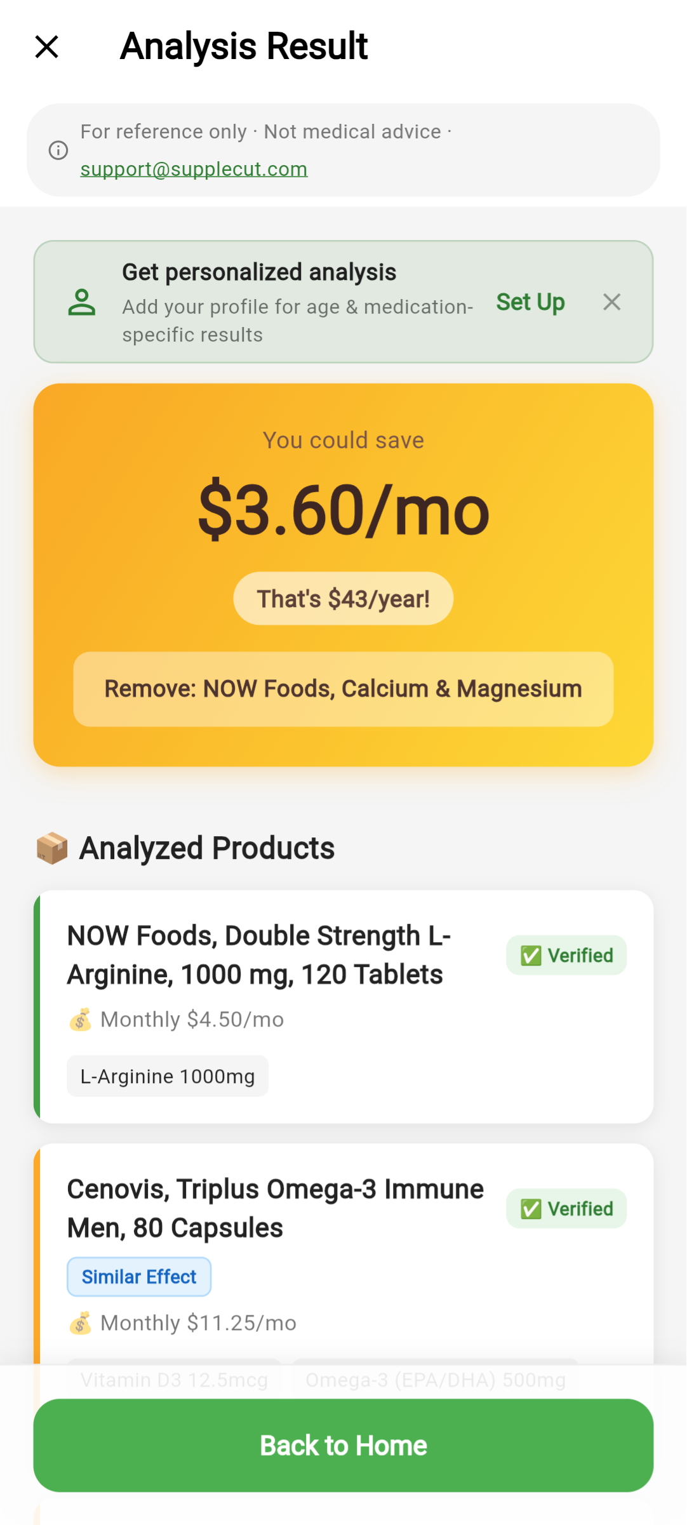This screenshot has height=1525, width=687.
Task: Open the NOW Foods L-Arginine product card
Action: pos(343,1006)
